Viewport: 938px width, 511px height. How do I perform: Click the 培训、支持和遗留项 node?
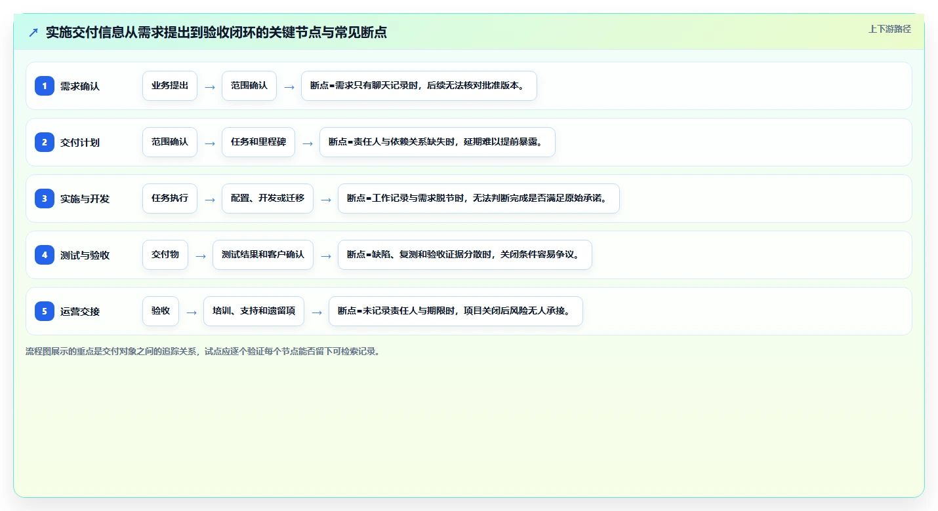pos(254,311)
